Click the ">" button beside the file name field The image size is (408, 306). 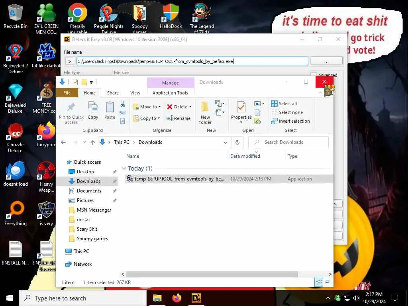69,61
